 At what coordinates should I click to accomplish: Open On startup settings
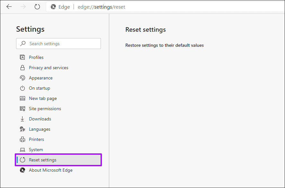tap(40, 88)
